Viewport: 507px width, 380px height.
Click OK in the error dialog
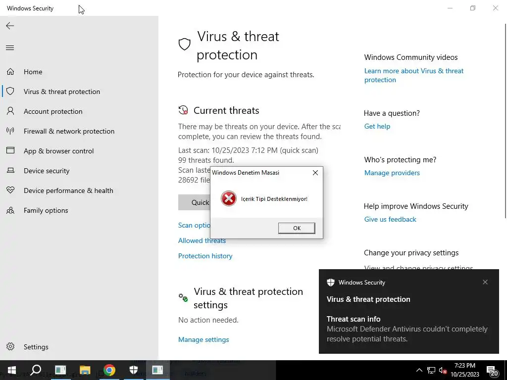point(297,228)
